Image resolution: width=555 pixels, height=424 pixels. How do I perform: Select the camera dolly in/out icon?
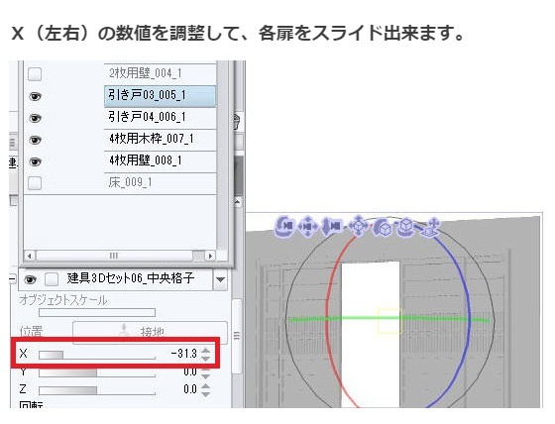coord(331,227)
